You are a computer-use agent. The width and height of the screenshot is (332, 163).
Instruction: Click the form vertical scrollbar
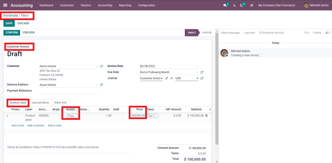tap(216, 88)
